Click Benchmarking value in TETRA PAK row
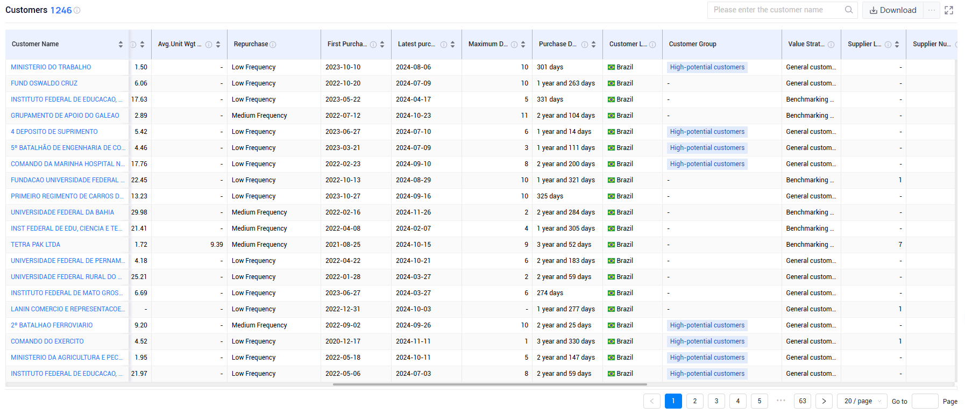Image resolution: width=965 pixels, height=414 pixels. pyautogui.click(x=810, y=245)
